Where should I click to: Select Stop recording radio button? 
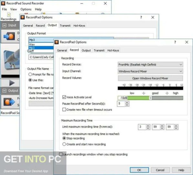tap(64, 138)
